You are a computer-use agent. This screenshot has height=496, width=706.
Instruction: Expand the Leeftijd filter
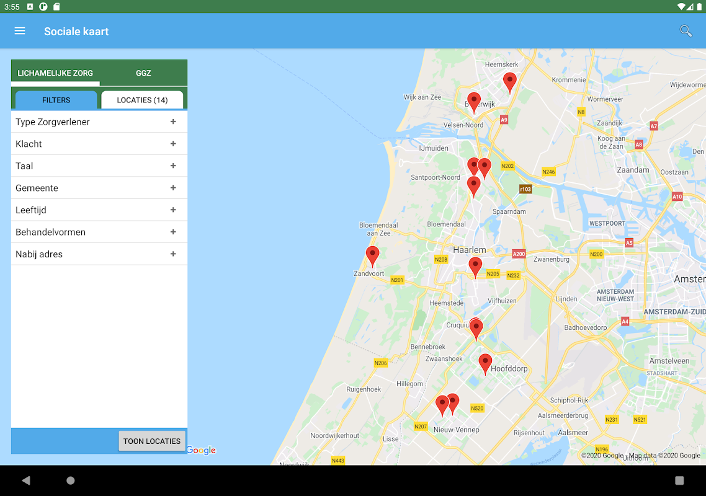(x=99, y=210)
